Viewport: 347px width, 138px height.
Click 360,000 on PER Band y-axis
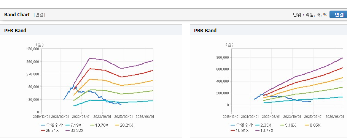tap(33, 61)
